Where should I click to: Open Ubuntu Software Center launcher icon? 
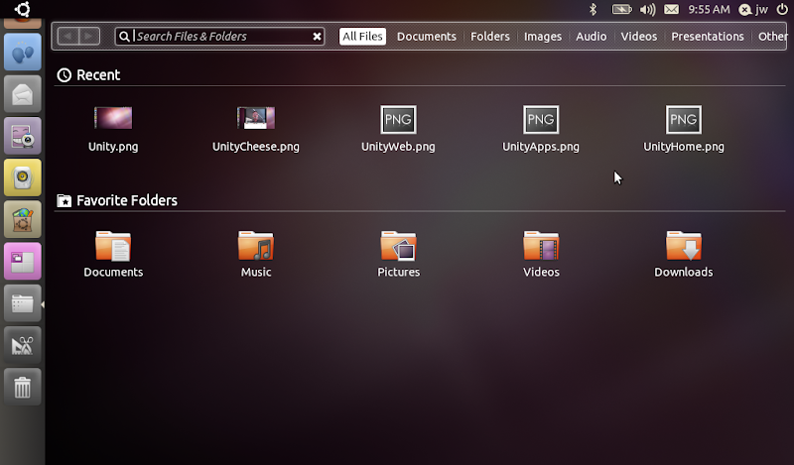point(23,219)
